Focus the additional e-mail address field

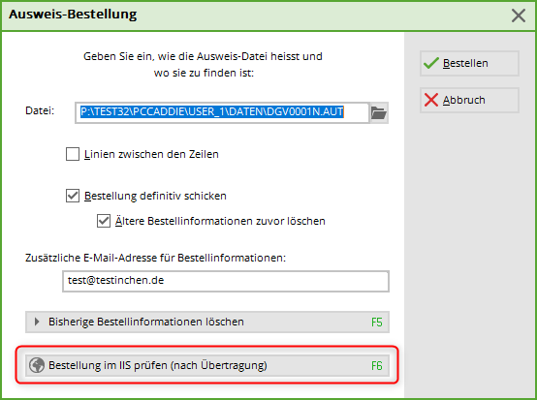pyautogui.click(x=226, y=281)
